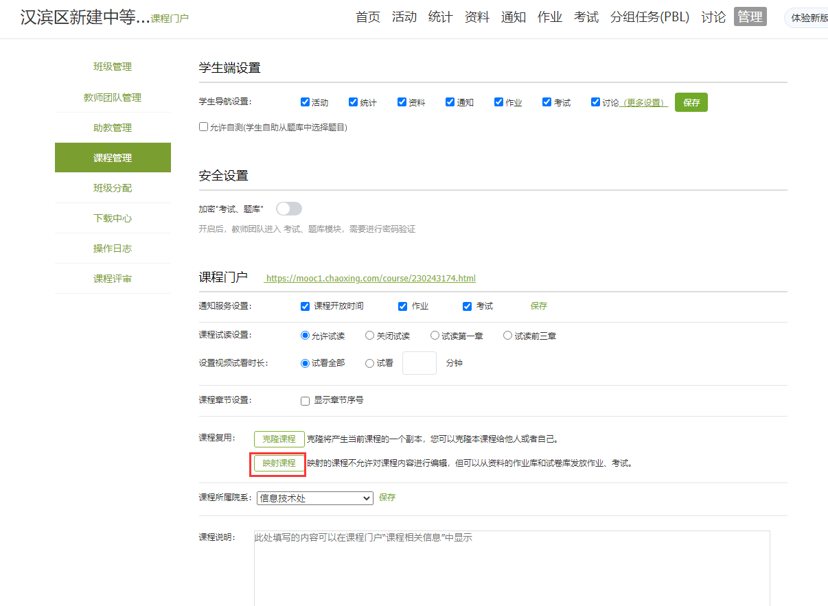Open 分组任务(PBL) in top navigation
This screenshot has width=828, height=606.
click(x=649, y=17)
